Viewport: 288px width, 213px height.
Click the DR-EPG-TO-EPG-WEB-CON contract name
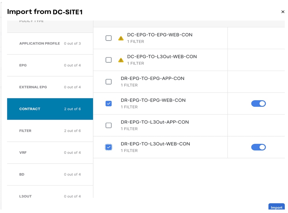153,100
